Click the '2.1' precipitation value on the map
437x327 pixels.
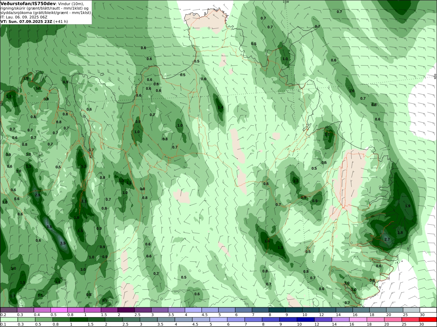(x=84, y=201)
